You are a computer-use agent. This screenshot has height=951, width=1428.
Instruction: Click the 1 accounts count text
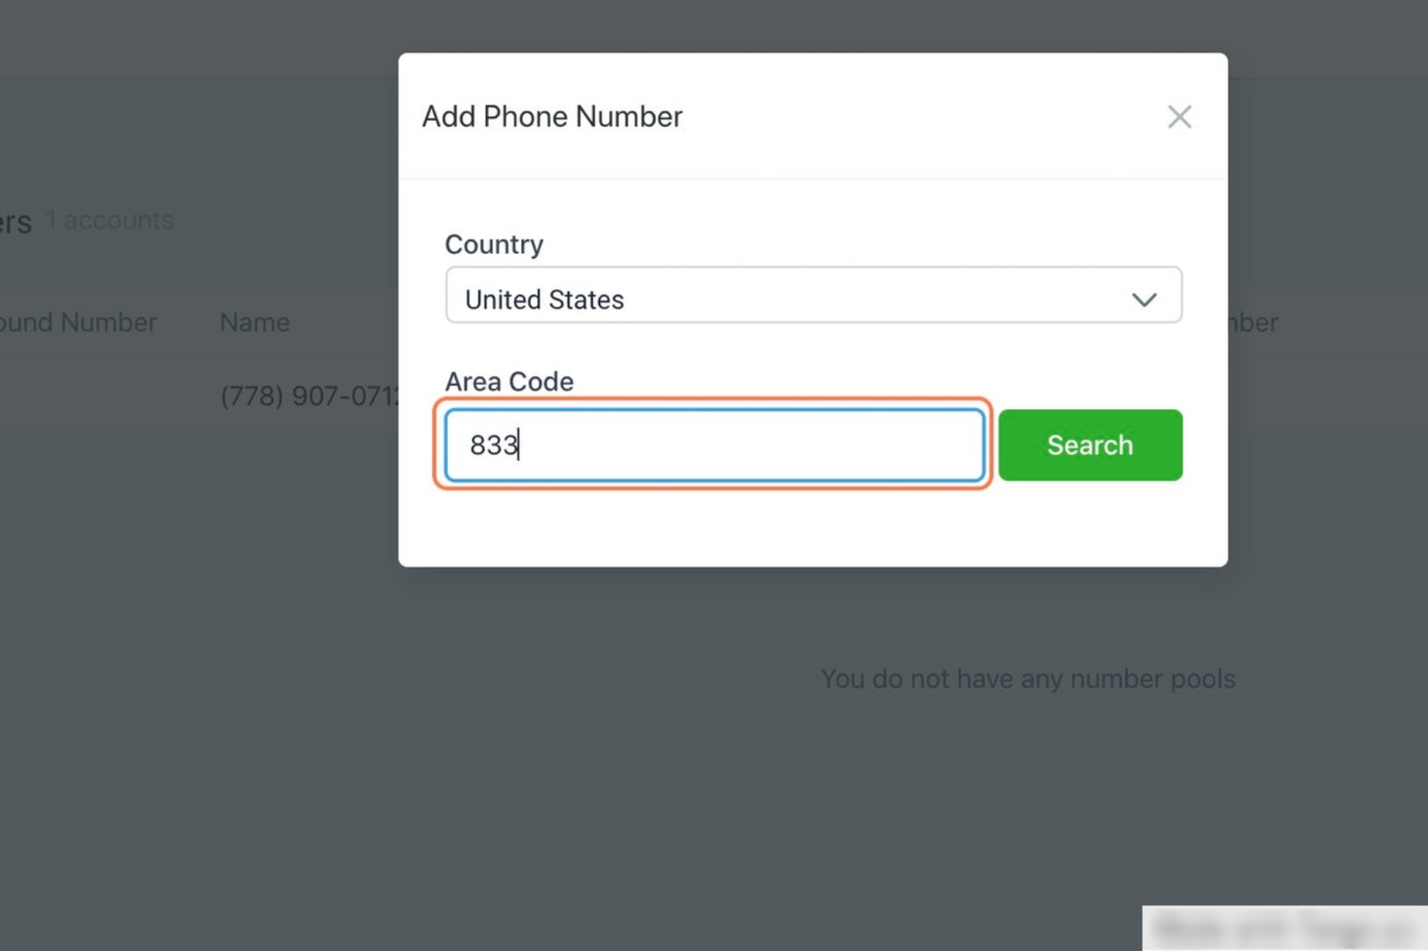pyautogui.click(x=110, y=221)
